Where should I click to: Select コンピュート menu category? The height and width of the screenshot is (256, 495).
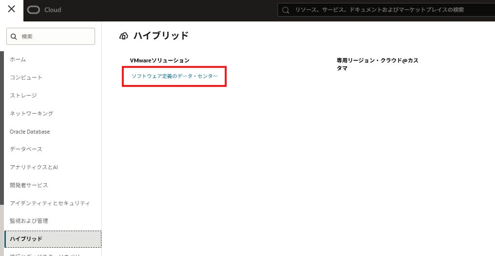[26, 78]
